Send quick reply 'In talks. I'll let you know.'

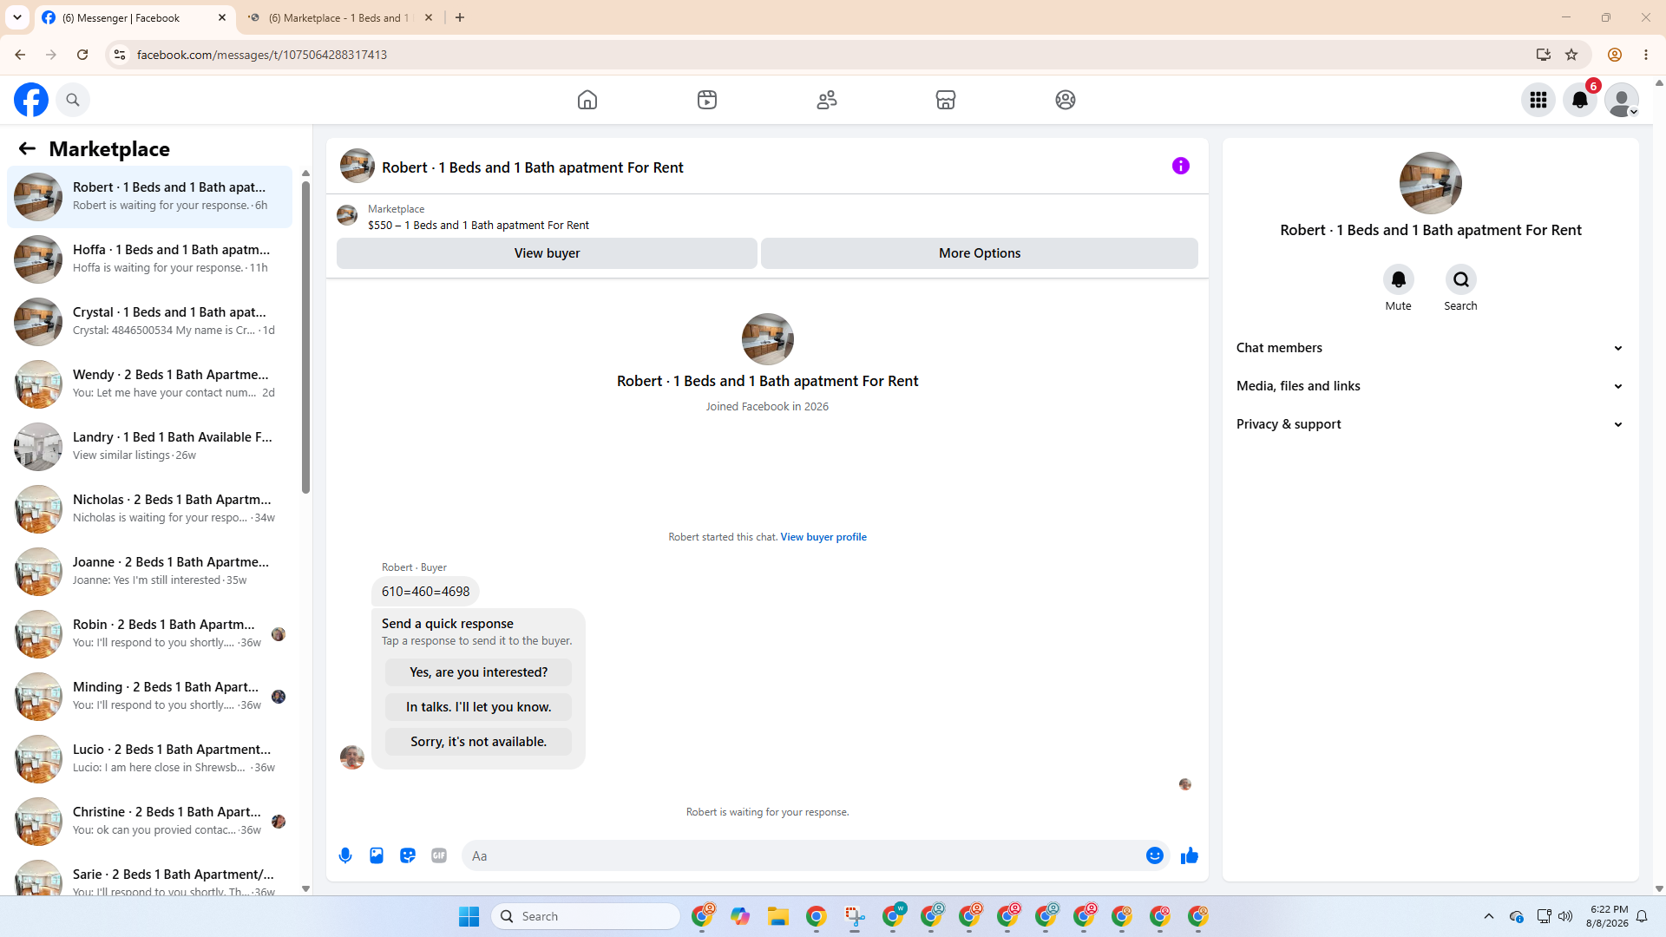(478, 707)
